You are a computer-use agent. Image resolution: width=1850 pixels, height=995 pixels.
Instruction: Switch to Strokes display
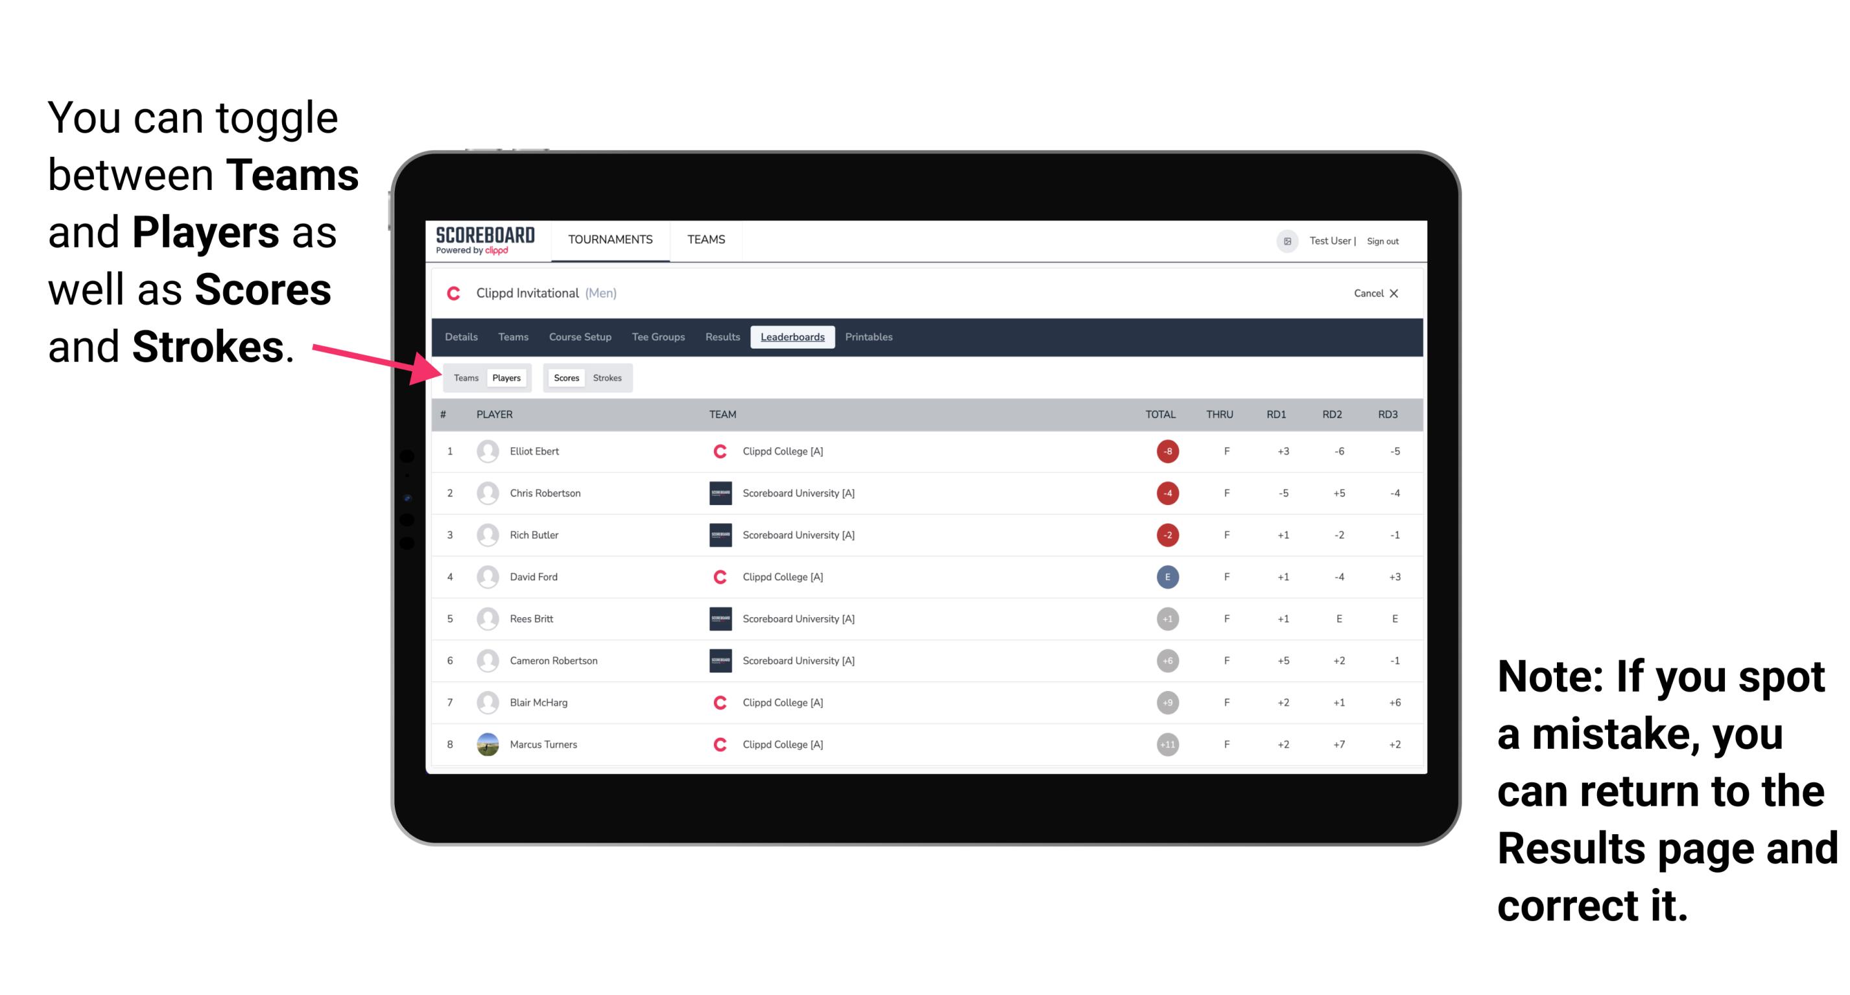coord(608,377)
